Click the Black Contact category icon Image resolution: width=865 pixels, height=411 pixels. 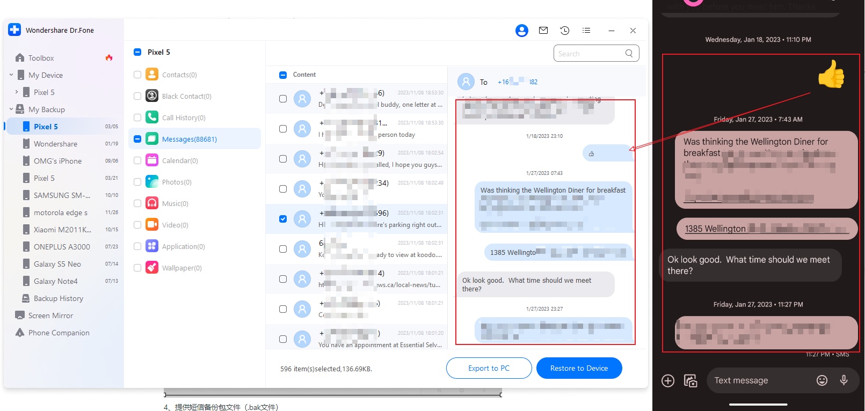(x=152, y=96)
